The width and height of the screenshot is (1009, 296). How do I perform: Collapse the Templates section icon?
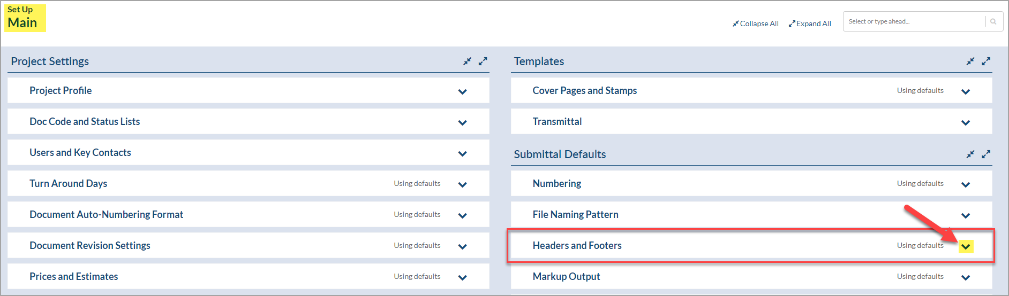pyautogui.click(x=970, y=61)
